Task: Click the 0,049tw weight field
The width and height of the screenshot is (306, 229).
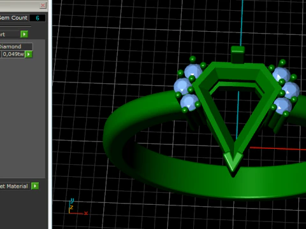Action: pyautogui.click(x=13, y=54)
